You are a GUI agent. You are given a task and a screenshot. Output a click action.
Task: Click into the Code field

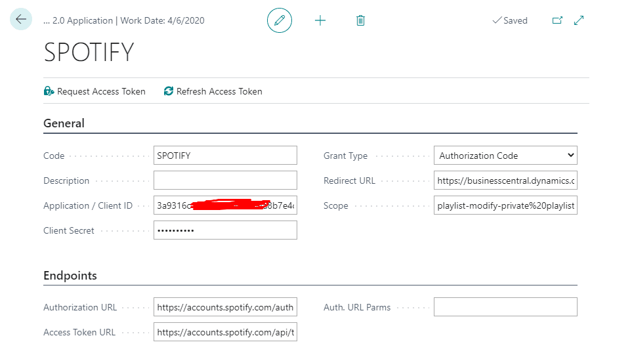coord(225,156)
